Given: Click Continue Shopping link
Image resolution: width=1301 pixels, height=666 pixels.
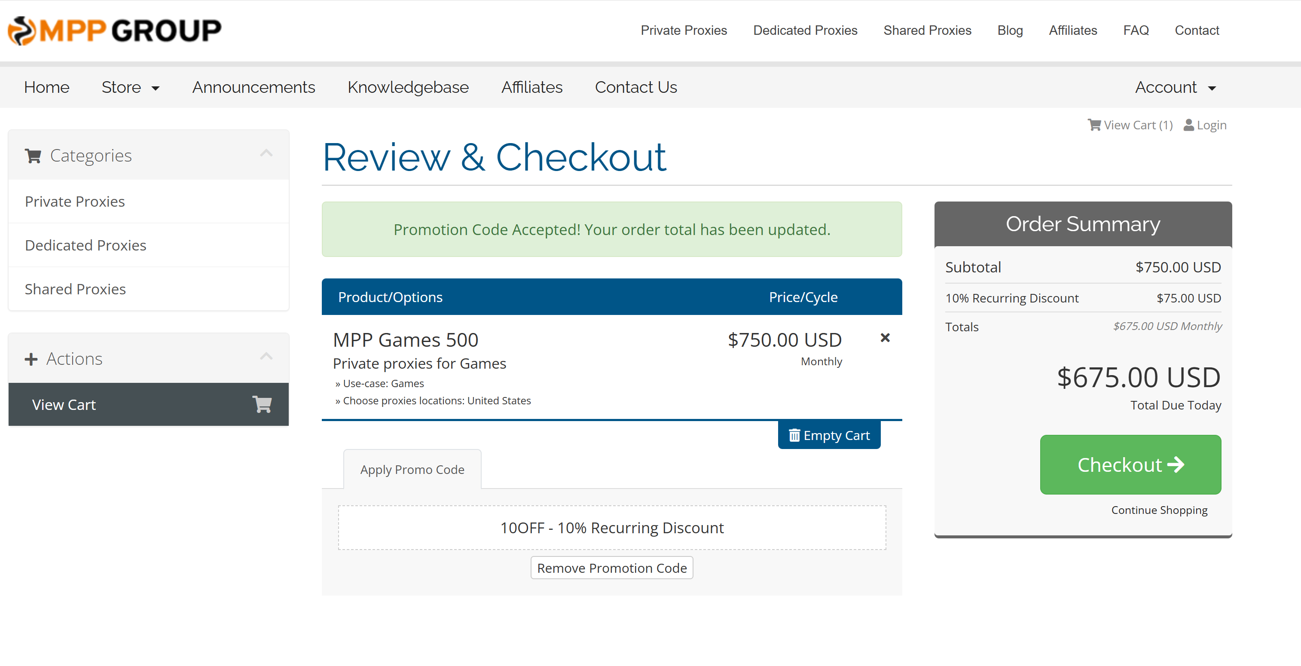Looking at the screenshot, I should pyautogui.click(x=1159, y=510).
